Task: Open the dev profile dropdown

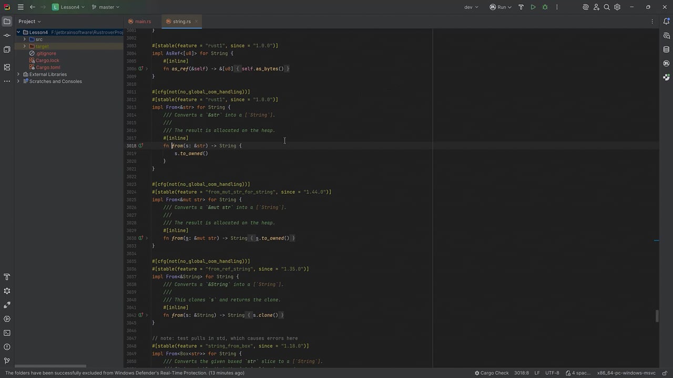Action: point(471,7)
